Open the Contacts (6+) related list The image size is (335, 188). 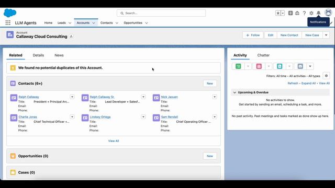(30, 84)
